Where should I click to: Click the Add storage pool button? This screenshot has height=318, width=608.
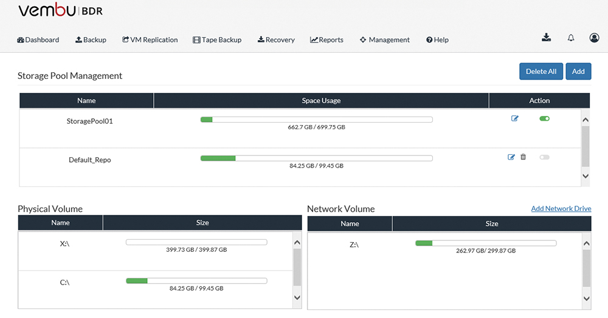pyautogui.click(x=578, y=71)
